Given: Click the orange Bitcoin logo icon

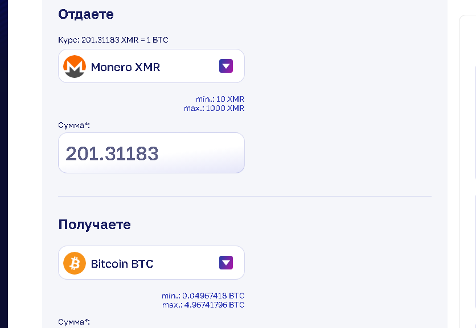Looking at the screenshot, I should click(x=75, y=263).
